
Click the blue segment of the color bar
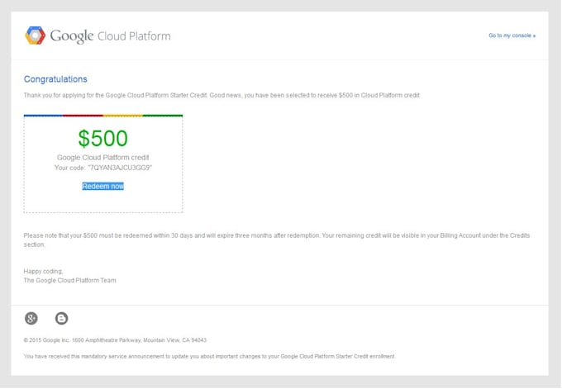pyautogui.click(x=43, y=116)
